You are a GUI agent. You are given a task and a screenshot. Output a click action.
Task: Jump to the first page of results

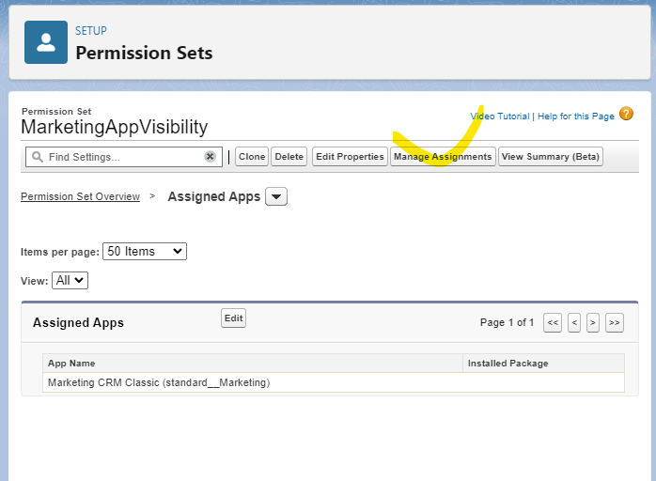(x=553, y=322)
